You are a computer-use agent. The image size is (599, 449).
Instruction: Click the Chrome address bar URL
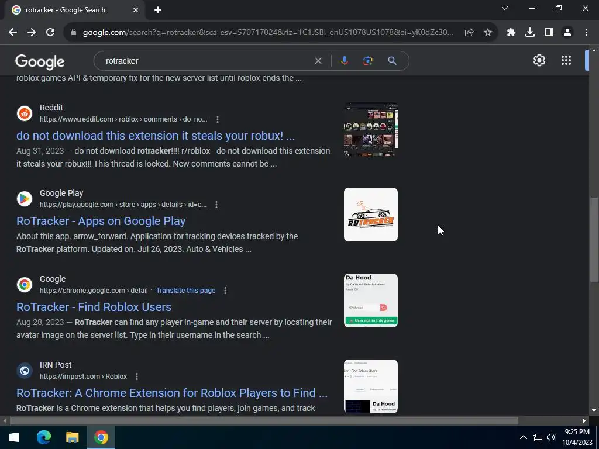click(x=268, y=33)
